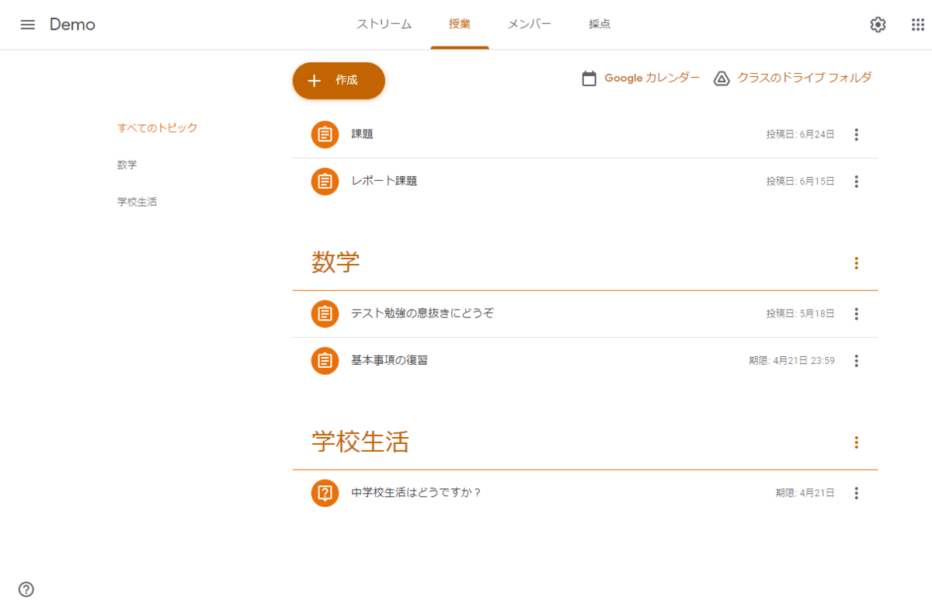Switch to the ストリーム tab
The image size is (932, 614).
pyautogui.click(x=384, y=24)
